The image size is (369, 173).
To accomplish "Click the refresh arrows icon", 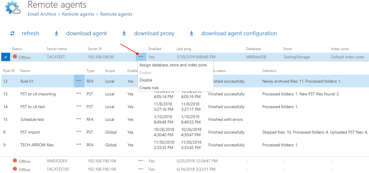I will click(12, 33).
